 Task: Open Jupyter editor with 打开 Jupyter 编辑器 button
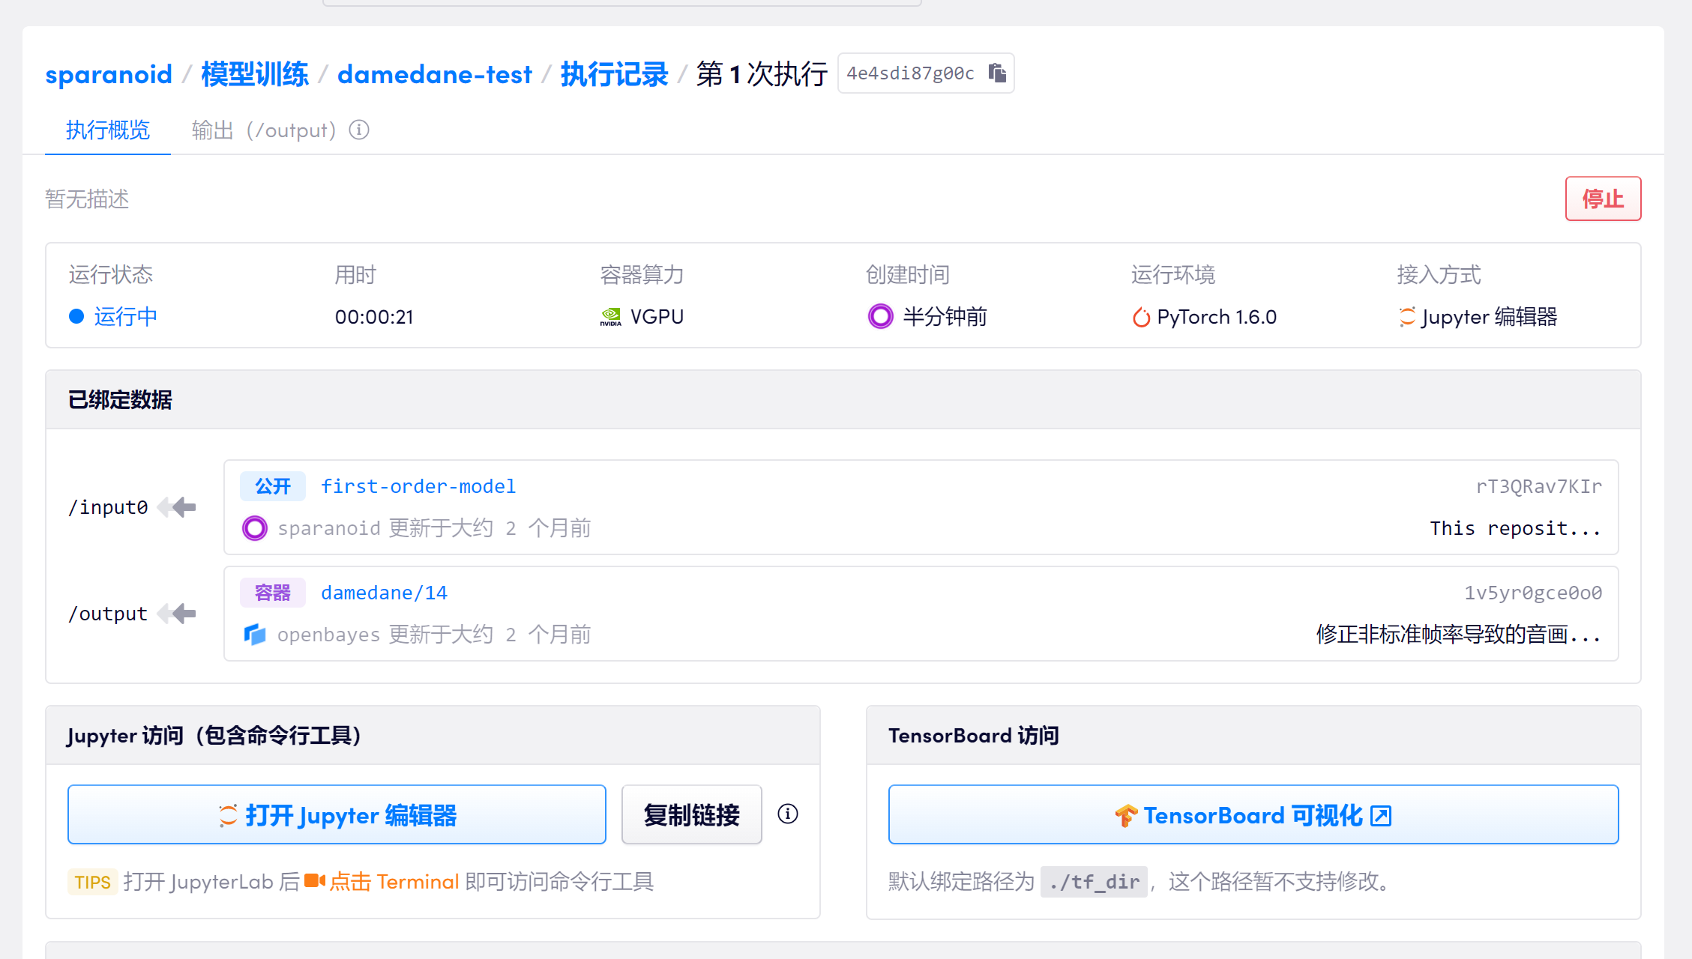(x=337, y=814)
